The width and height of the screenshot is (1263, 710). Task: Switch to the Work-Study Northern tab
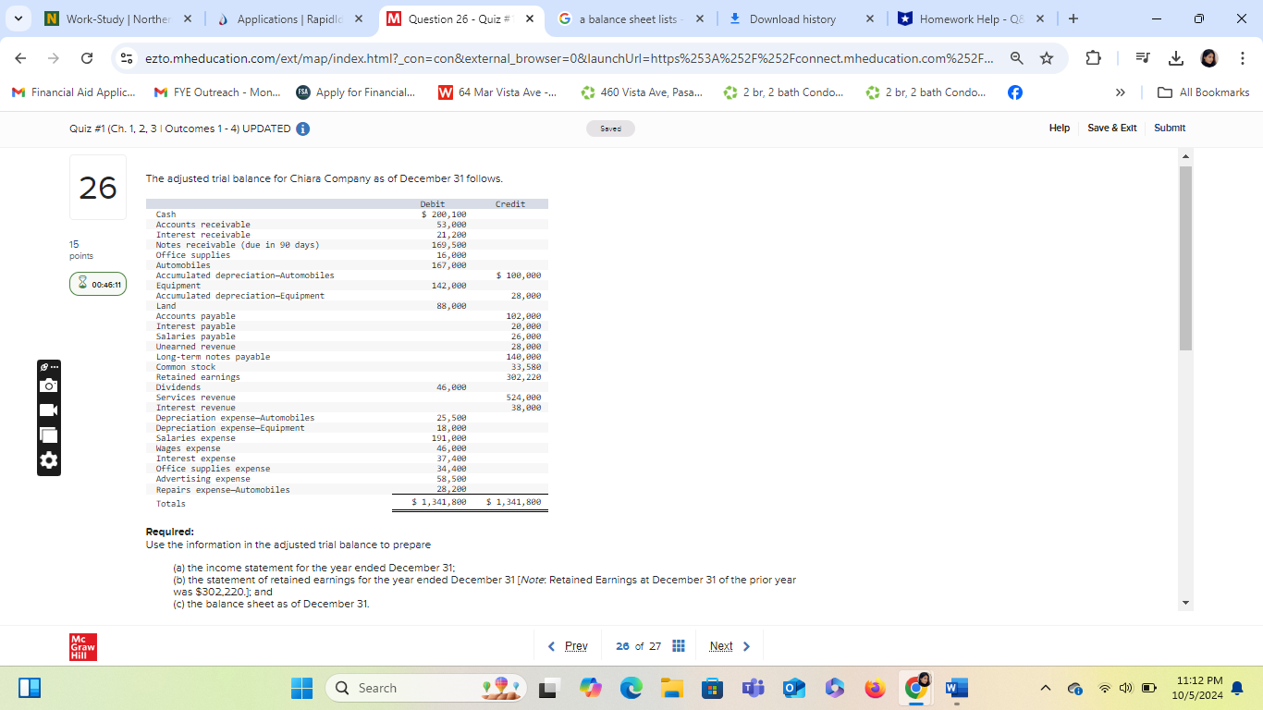pos(116,19)
